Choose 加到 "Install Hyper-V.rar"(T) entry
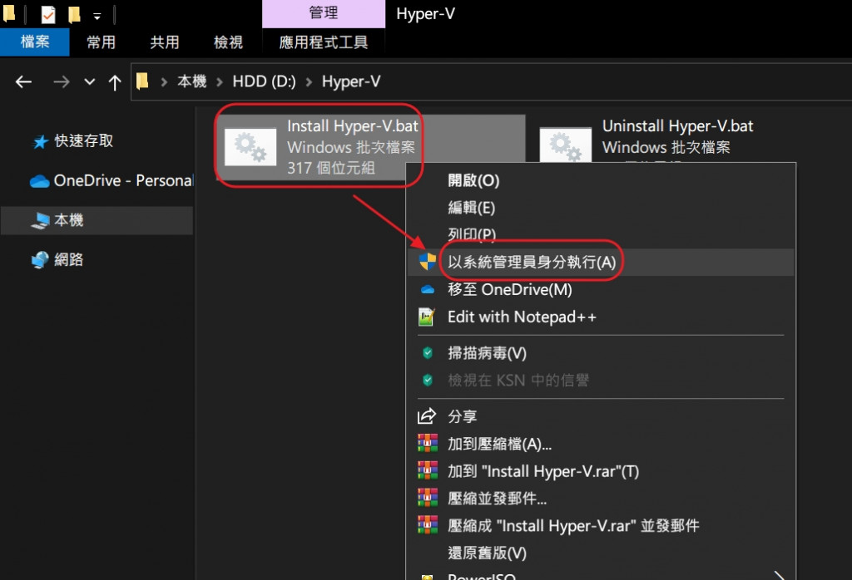This screenshot has width=852, height=580. [x=601, y=471]
